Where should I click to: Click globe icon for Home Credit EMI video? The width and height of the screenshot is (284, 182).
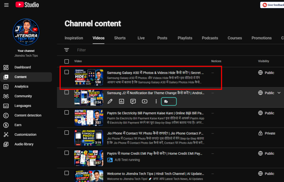(260, 153)
